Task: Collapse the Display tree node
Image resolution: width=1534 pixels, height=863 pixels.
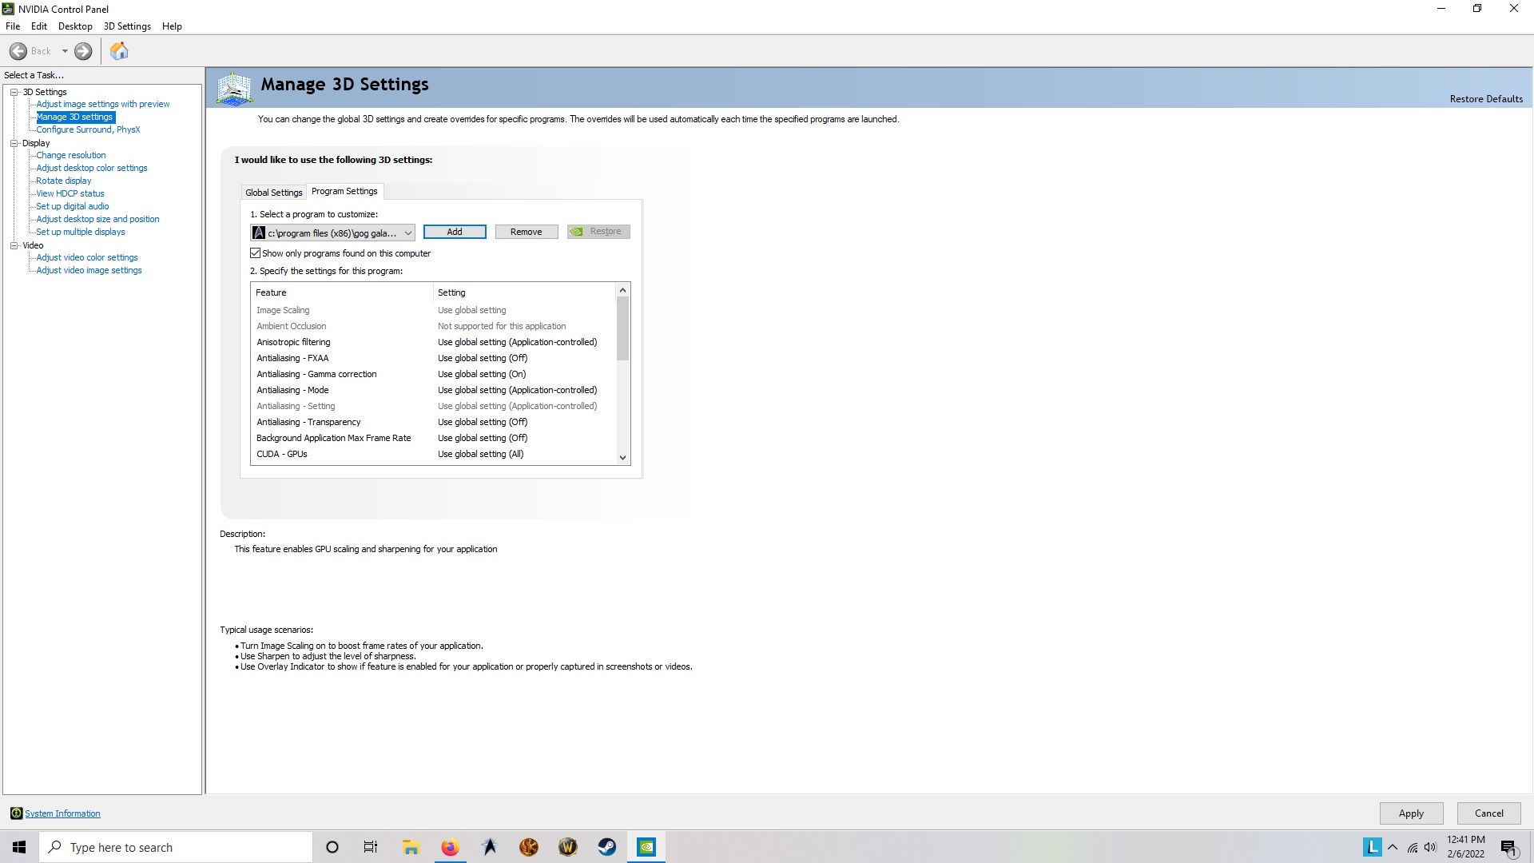Action: pos(14,143)
